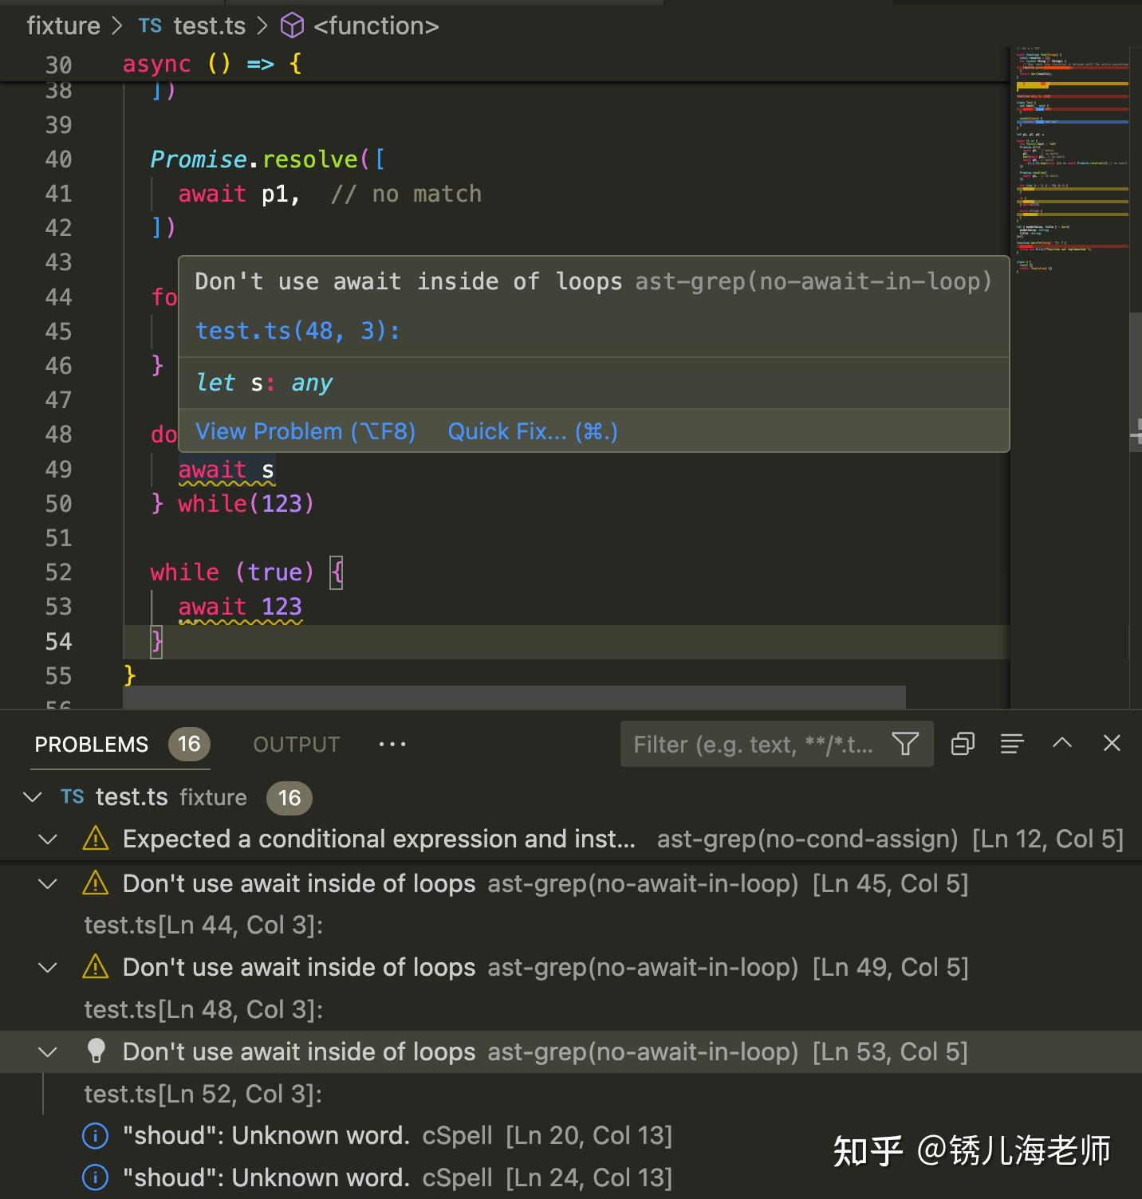The height and width of the screenshot is (1199, 1142).
Task: Switch to the OUTPUT tab
Action: pos(296,744)
